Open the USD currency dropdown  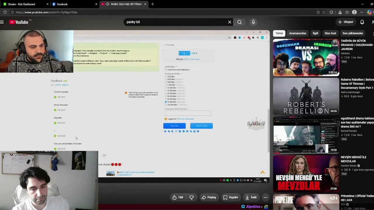point(194,53)
